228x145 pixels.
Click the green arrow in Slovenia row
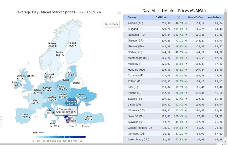click(186, 116)
